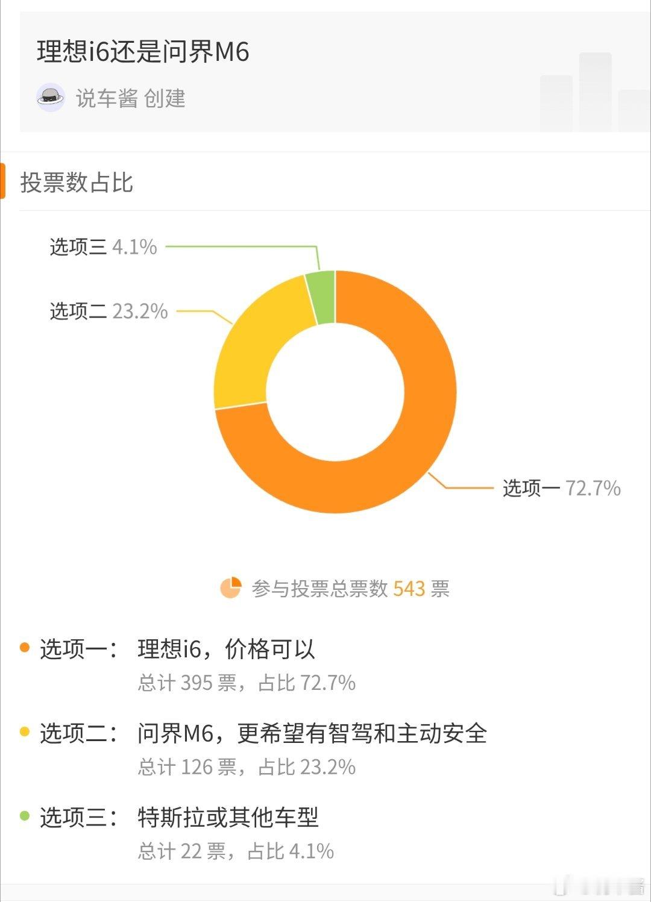The image size is (651, 902).
Task: Click the 选项三 4.1% chart label
Action: (x=102, y=247)
